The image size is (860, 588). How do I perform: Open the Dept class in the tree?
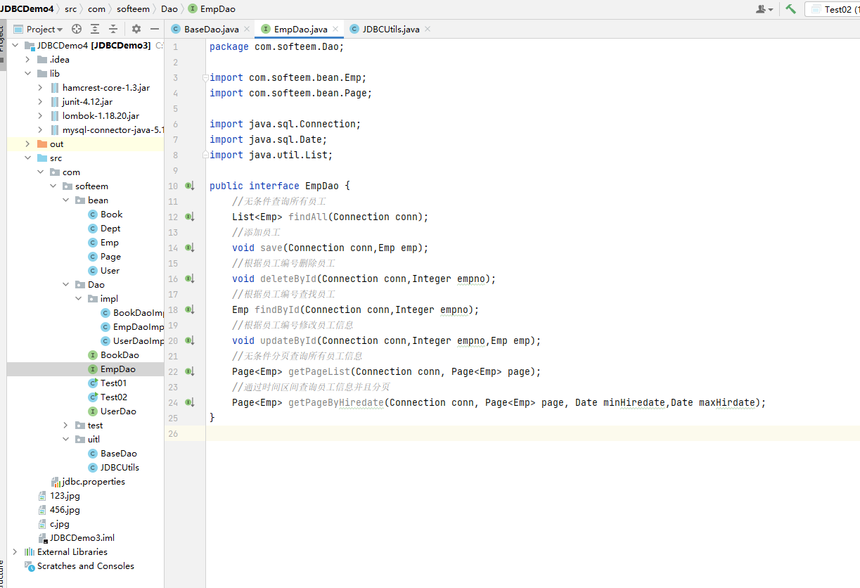coord(110,228)
